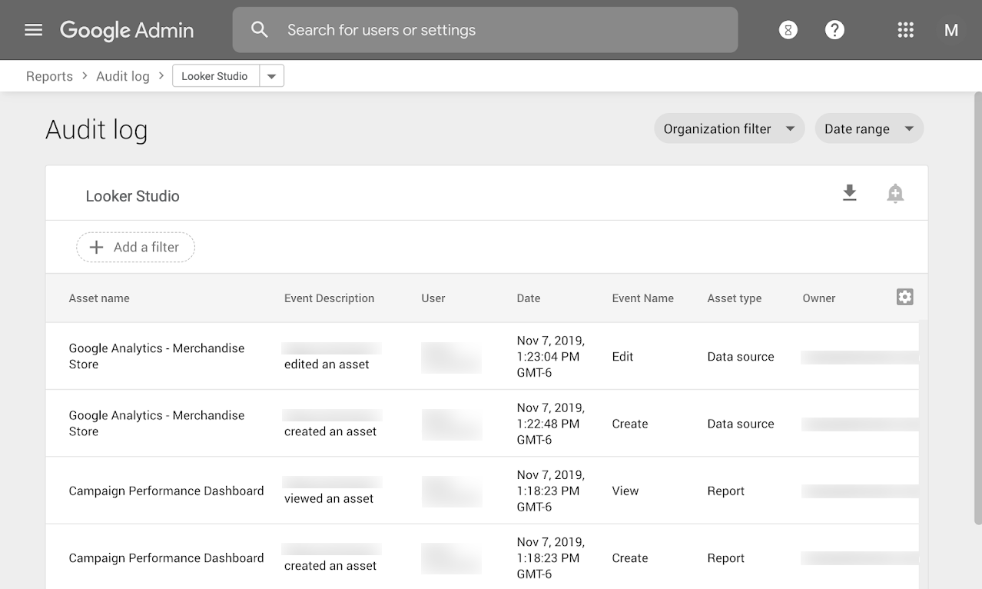
Task: Click the Event Name column header
Action: (x=642, y=298)
